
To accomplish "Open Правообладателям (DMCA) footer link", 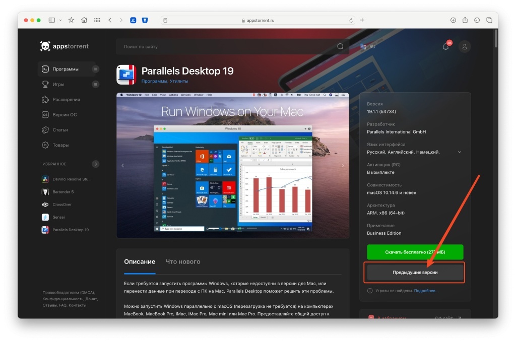I will tap(69, 293).
